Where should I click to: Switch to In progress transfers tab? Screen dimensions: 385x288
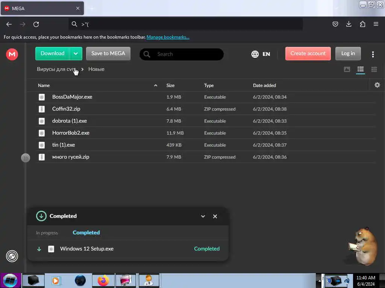click(47, 232)
